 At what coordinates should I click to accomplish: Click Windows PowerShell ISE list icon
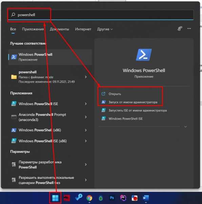point(14,104)
